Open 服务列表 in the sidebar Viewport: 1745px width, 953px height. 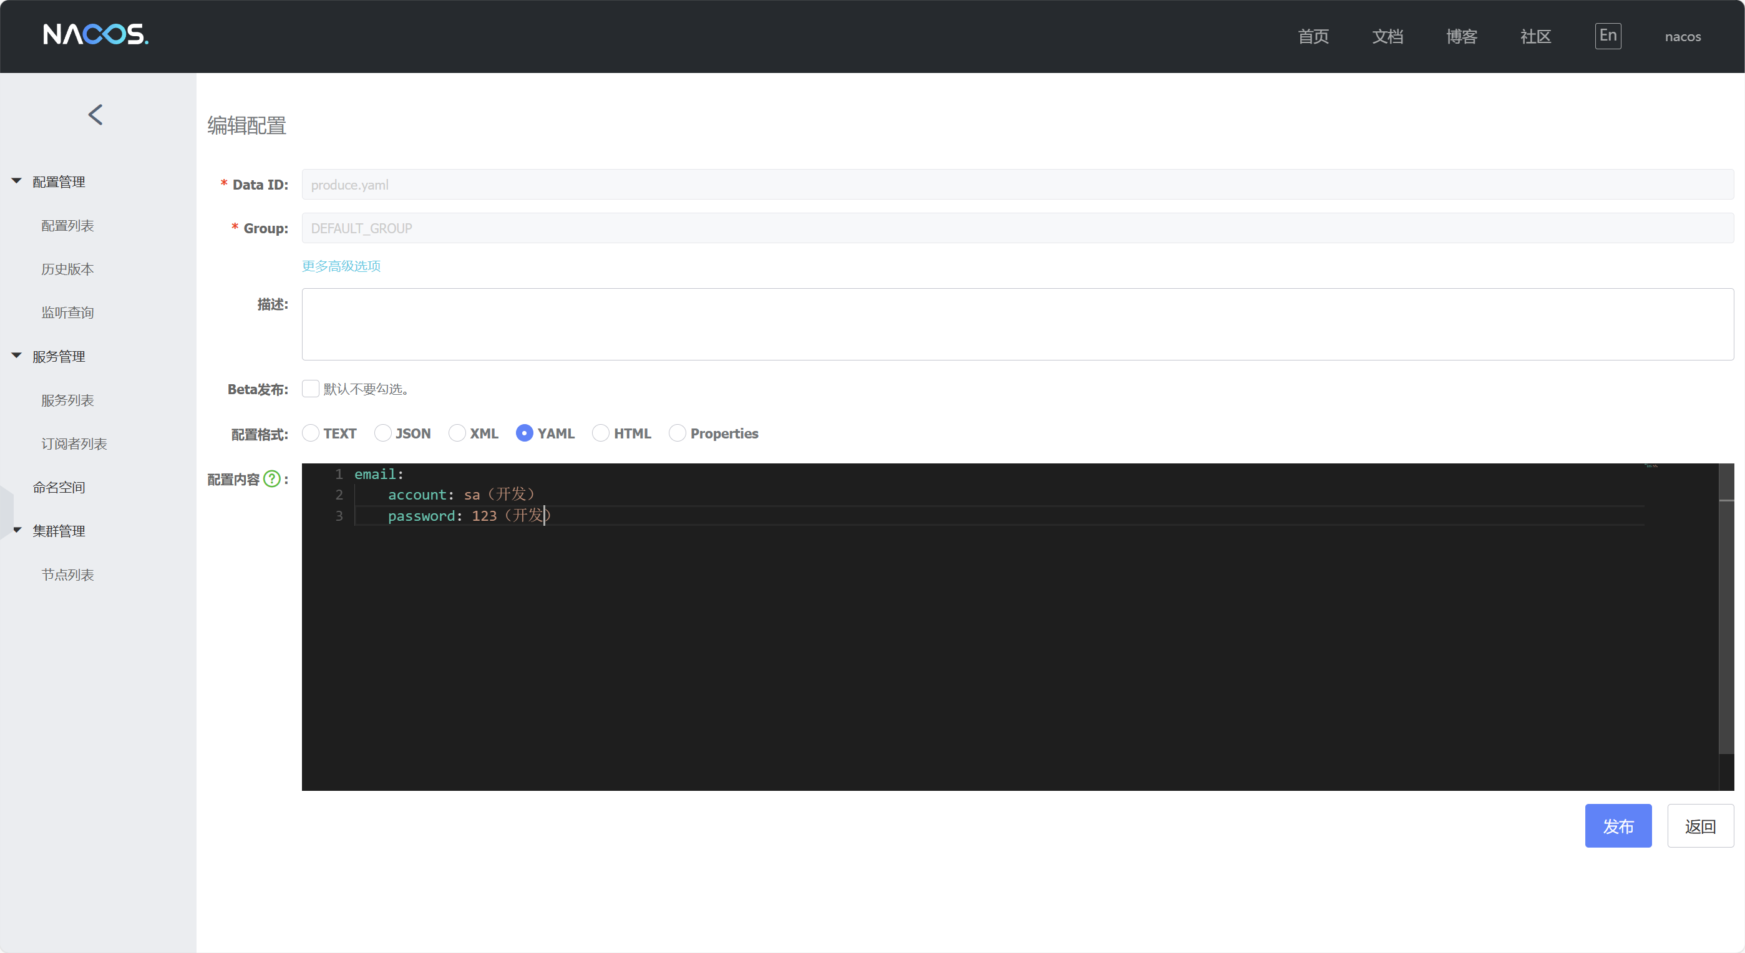tap(68, 400)
